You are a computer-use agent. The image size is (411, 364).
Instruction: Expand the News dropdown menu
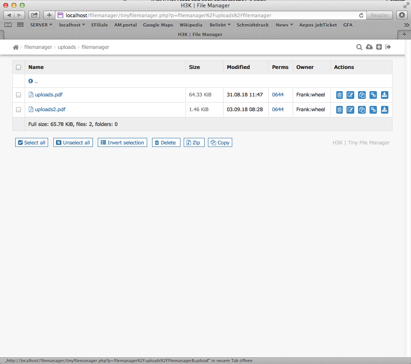pos(284,25)
